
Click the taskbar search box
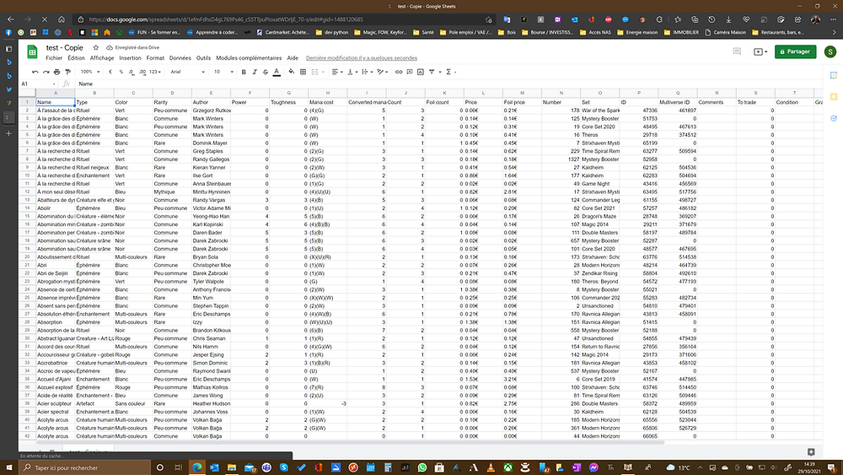pos(85,467)
